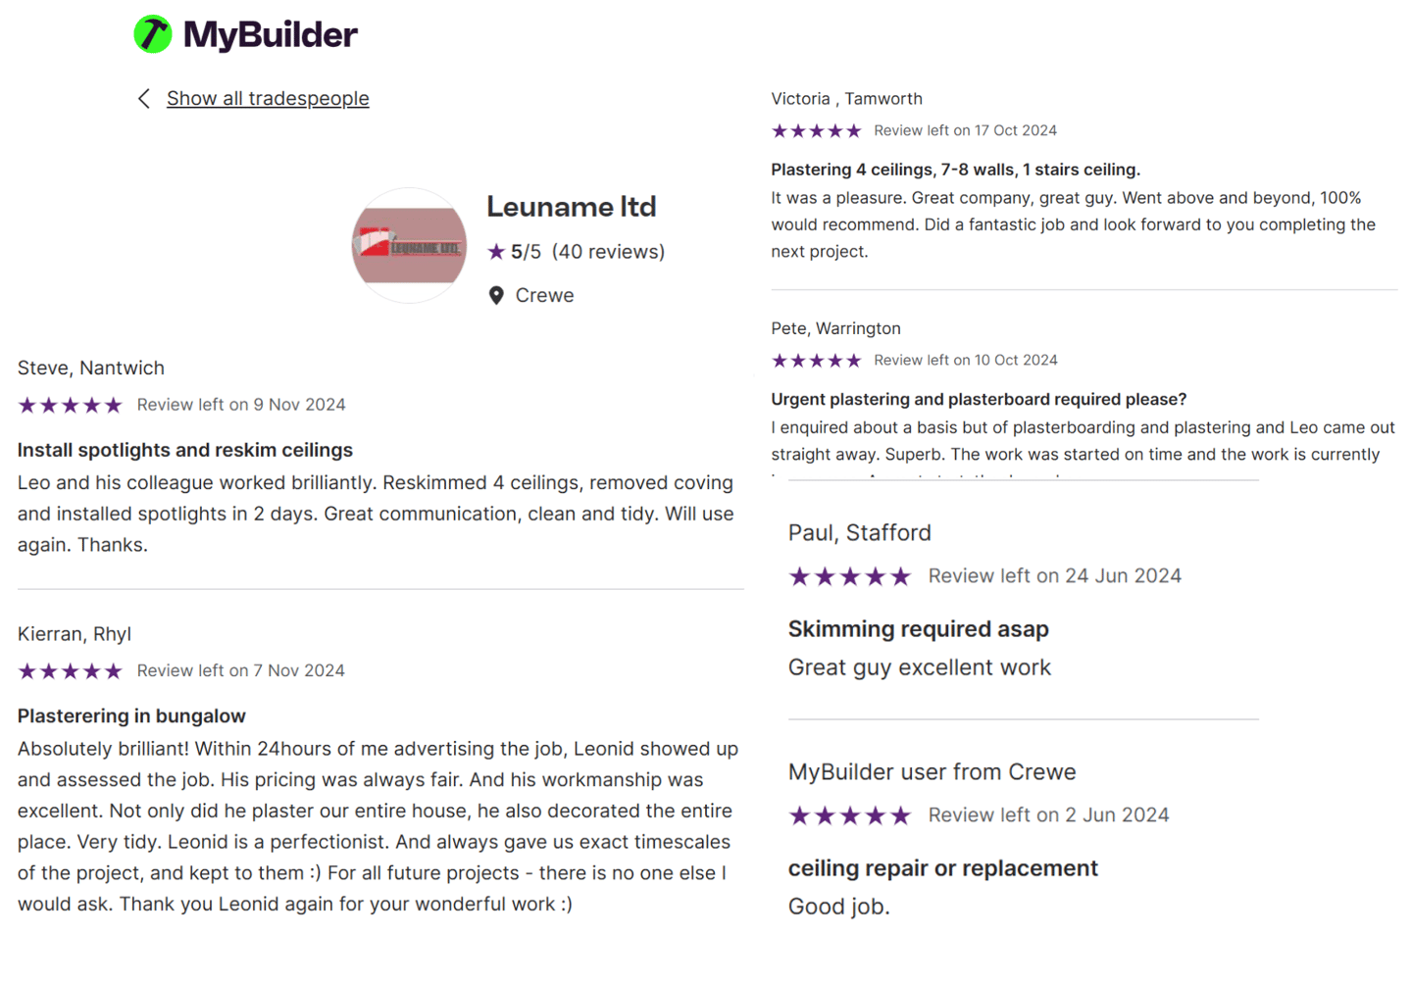Screen dimensions: 1412x984
Task: Click the Install spotlights and reskim ceilings title
Action: point(185,450)
